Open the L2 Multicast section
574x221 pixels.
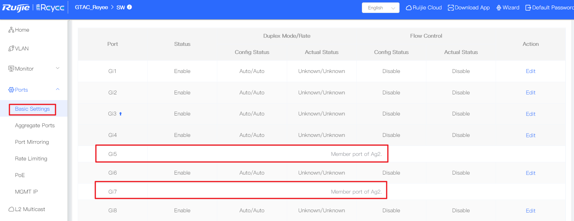(x=30, y=209)
